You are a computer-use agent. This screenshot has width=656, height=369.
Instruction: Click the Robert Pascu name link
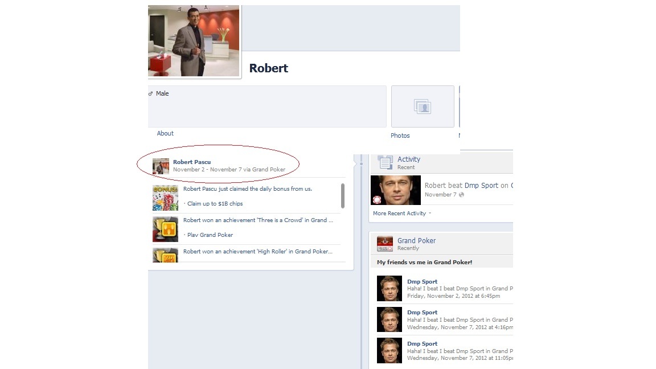[192, 162]
